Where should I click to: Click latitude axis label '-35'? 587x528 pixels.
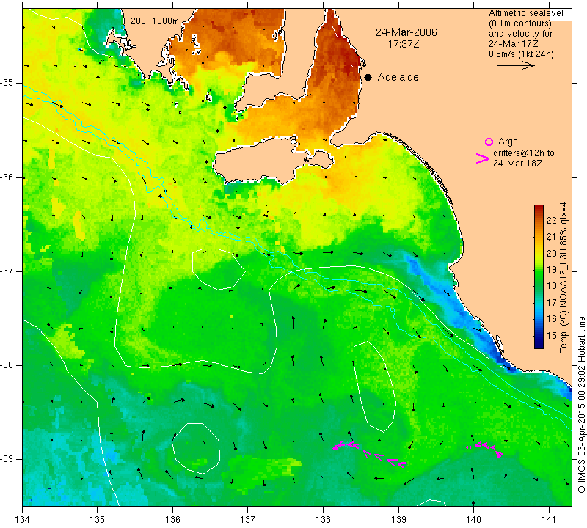[8, 83]
